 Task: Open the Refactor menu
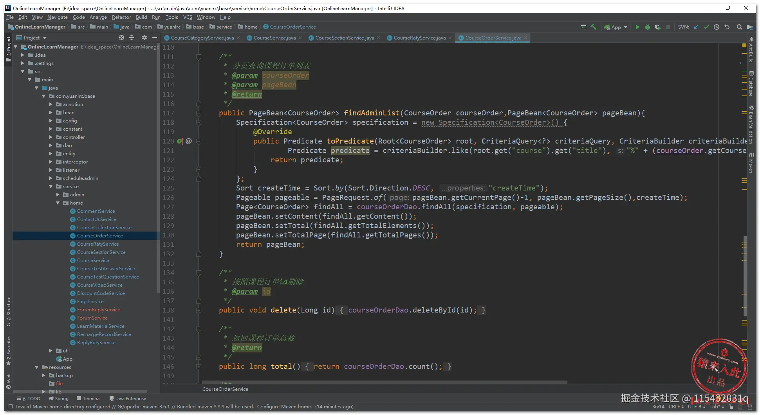[121, 17]
